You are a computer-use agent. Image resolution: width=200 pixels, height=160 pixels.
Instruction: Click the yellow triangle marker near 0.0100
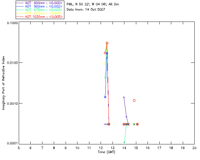pyautogui.click(x=105, y=63)
